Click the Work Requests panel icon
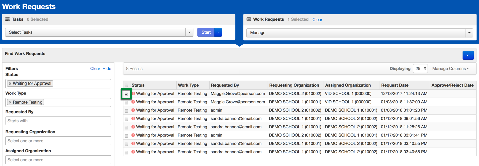Image resolution: width=479 pixels, height=166 pixels. (249, 19)
